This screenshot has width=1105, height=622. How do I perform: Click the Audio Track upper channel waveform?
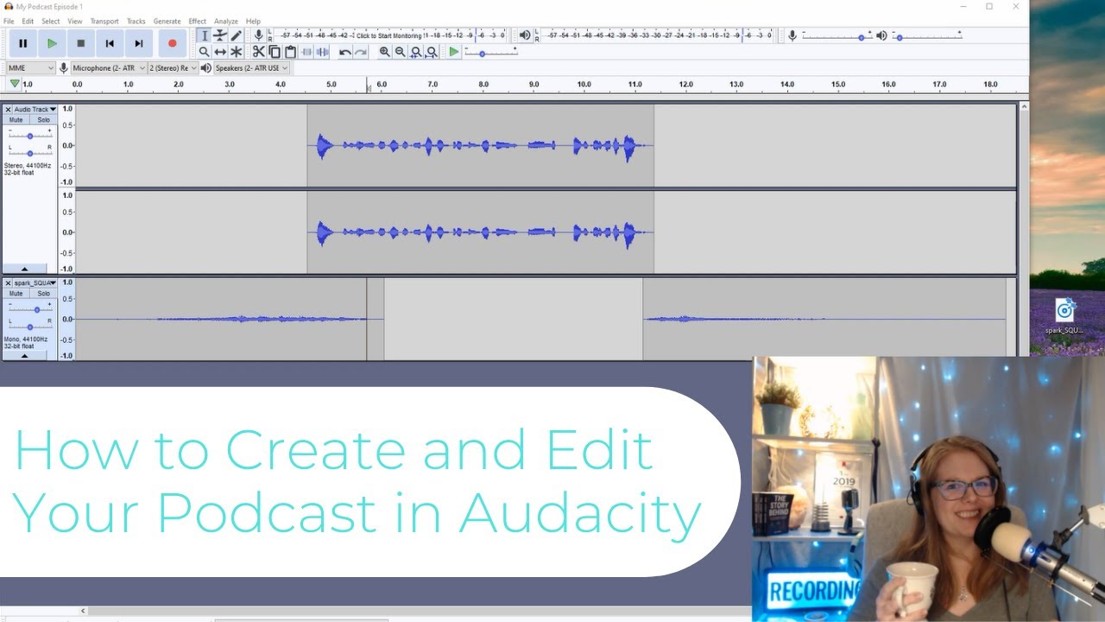[x=480, y=145]
